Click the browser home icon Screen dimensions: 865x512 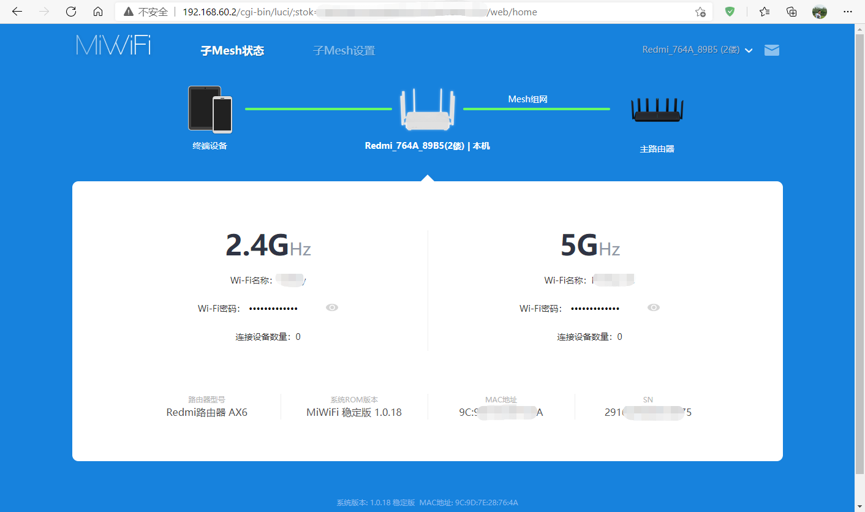[97, 11]
